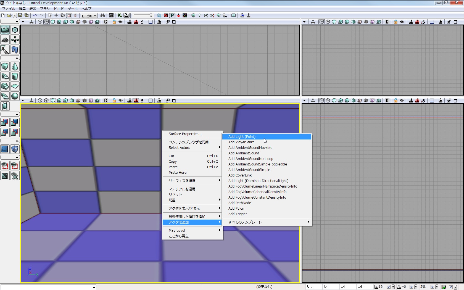Screen dimensions: 464x290
Task: Choose the Cone brush builder
Action: 15,66
